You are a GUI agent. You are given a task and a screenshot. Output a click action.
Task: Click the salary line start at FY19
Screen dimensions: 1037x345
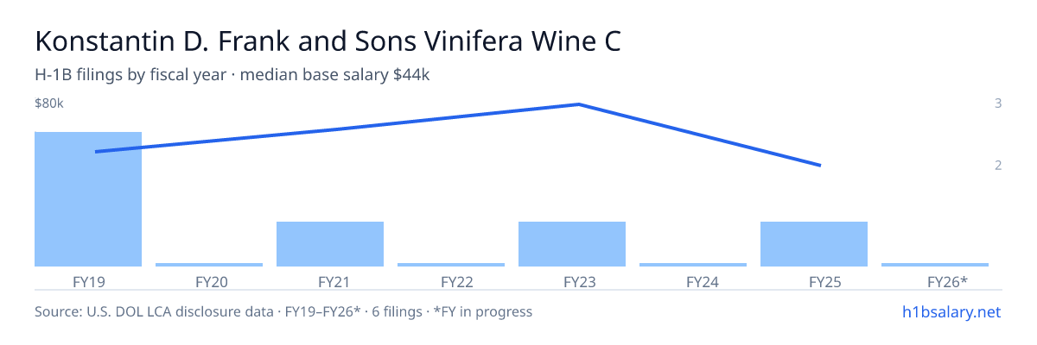click(95, 152)
